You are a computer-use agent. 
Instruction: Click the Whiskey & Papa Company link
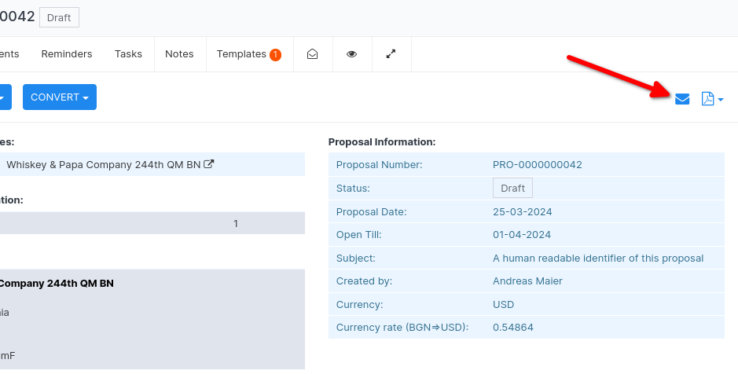tap(104, 165)
